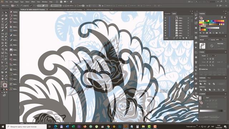Click Merge in the Pathfinders row

pos(210,90)
